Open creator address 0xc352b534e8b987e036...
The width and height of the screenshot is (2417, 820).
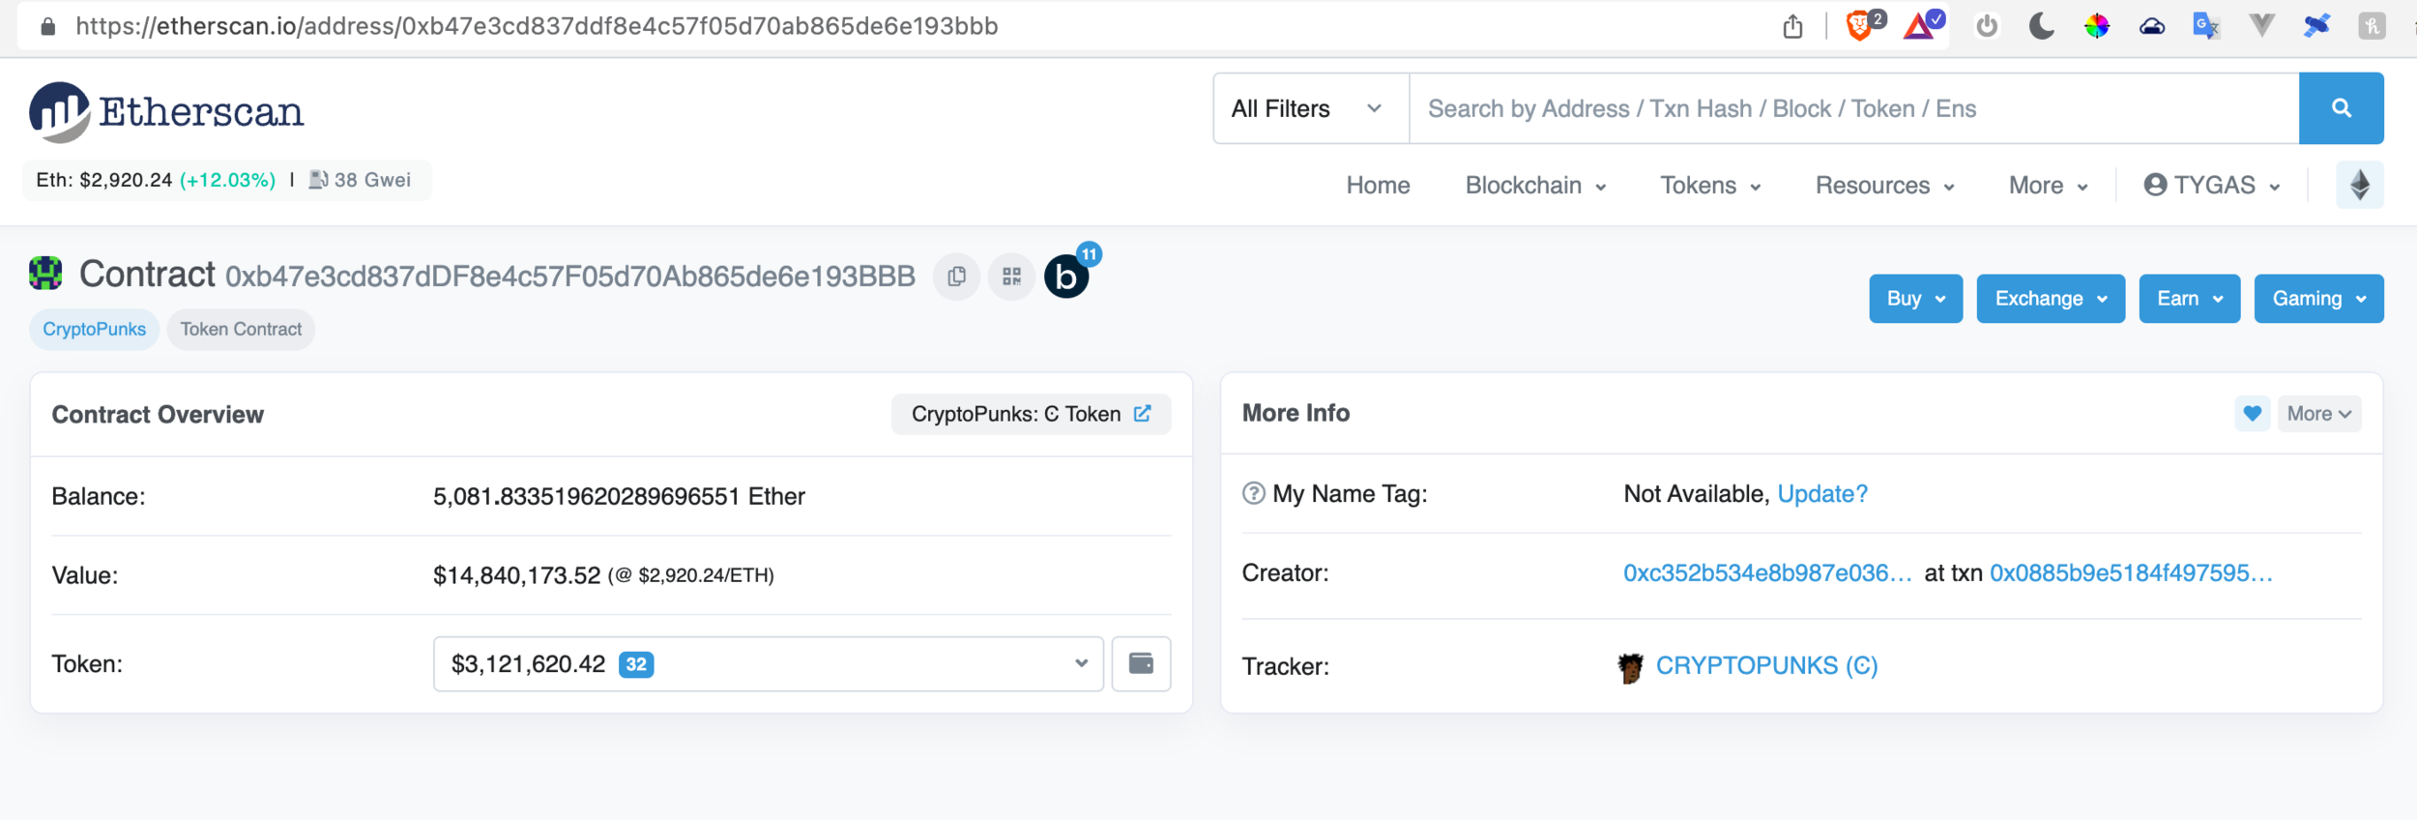click(x=1767, y=573)
